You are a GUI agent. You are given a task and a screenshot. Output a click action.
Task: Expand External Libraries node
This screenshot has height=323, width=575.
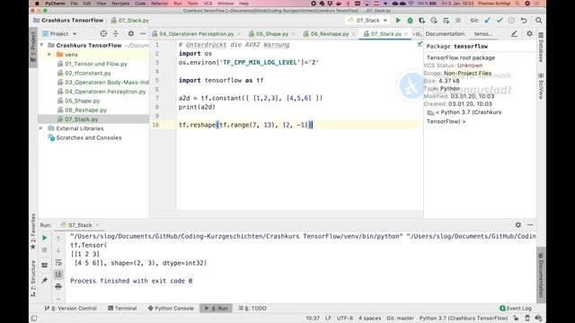41,128
